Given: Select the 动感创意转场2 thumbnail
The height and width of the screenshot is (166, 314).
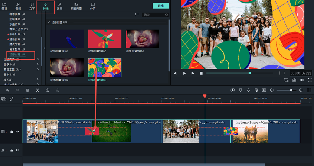Looking at the screenshot, I should pos(105,39).
